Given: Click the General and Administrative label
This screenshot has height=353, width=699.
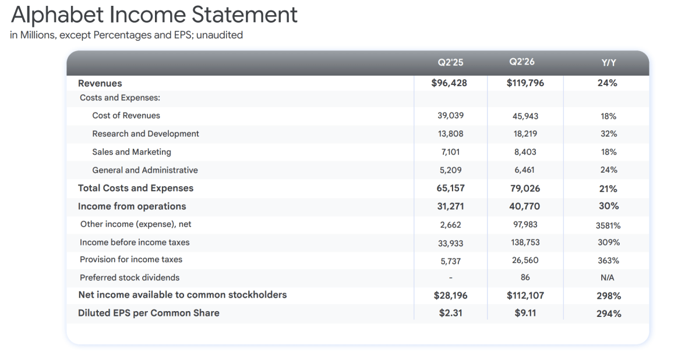Looking at the screenshot, I should [145, 170].
